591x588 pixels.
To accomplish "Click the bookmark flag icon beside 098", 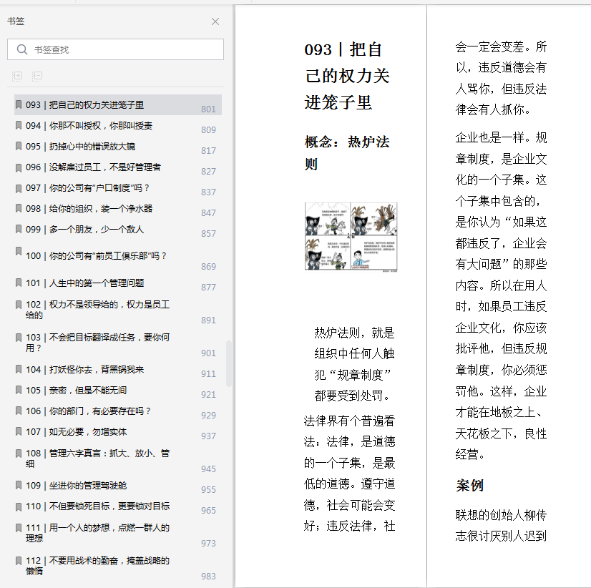I will 19,208.
